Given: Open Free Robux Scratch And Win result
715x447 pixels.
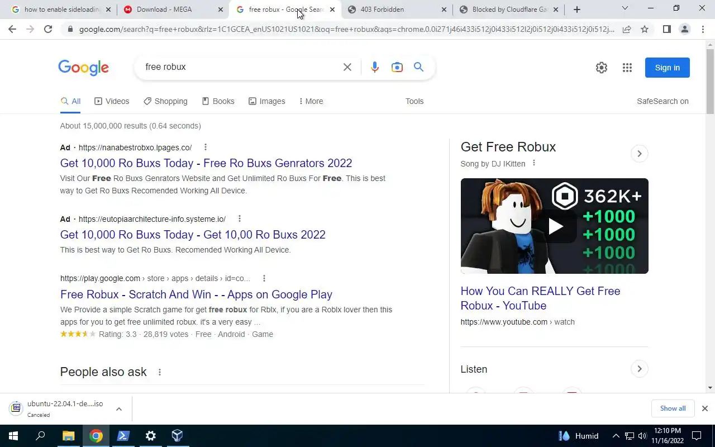Looking at the screenshot, I should (x=196, y=294).
